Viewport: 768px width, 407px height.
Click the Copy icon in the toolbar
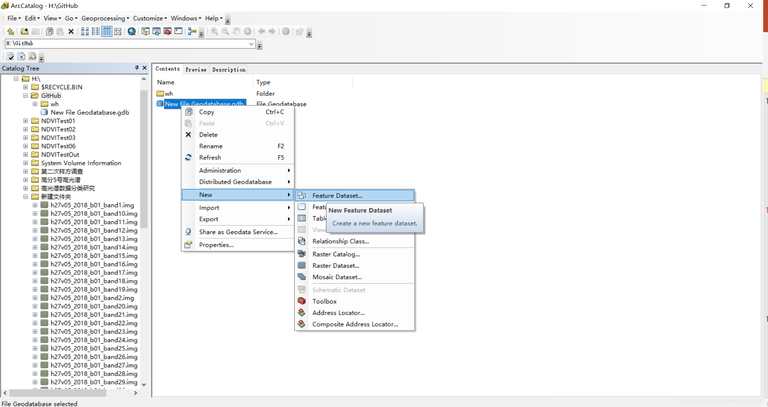point(50,31)
